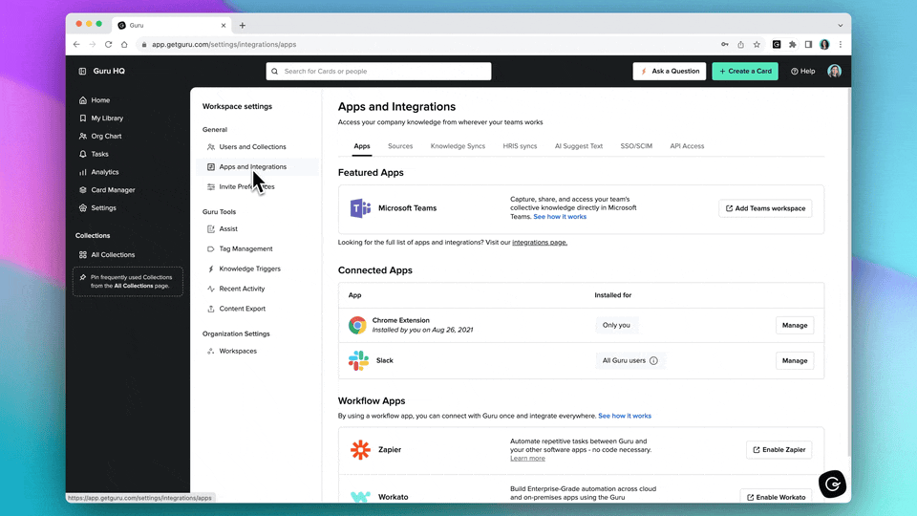Collapse sidebar using icon beside Guru HQ
The image size is (917, 516).
(82, 72)
